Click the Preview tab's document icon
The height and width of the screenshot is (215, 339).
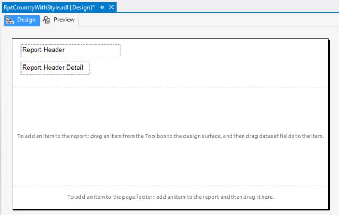pos(47,20)
